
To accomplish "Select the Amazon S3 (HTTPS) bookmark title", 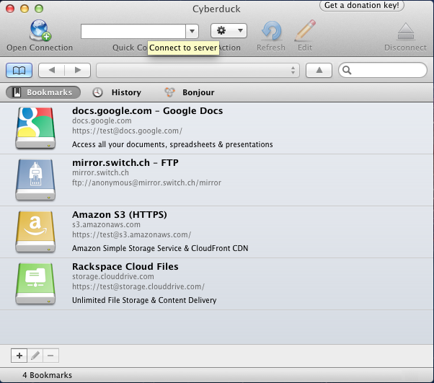I will click(119, 215).
